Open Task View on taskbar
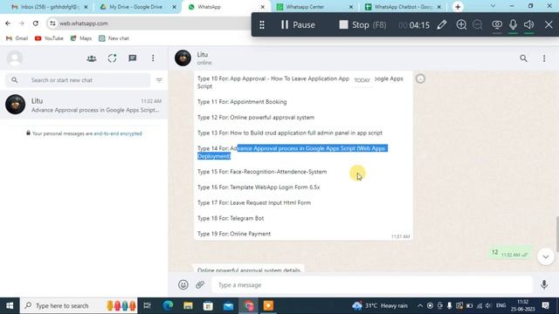Screen dimensions: 559x314 (148, 305)
